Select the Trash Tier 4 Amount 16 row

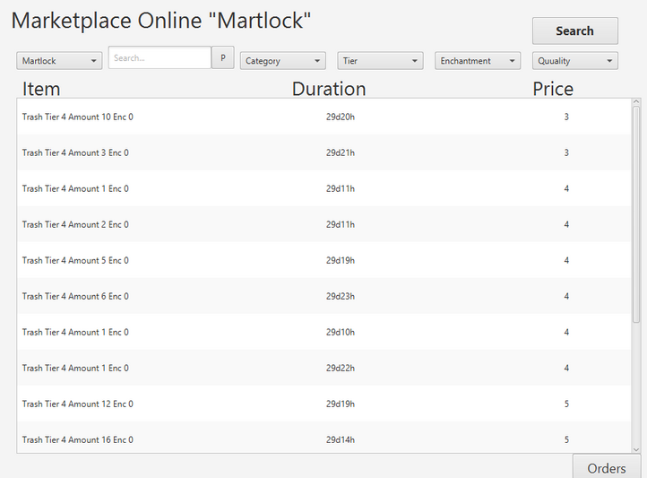pyautogui.click(x=323, y=438)
